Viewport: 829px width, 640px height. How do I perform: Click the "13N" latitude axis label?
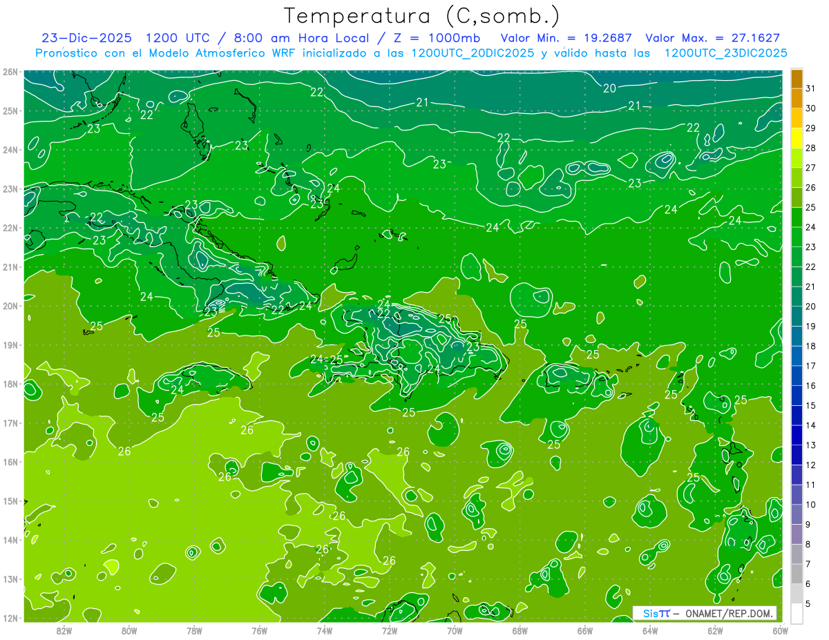(x=10, y=579)
